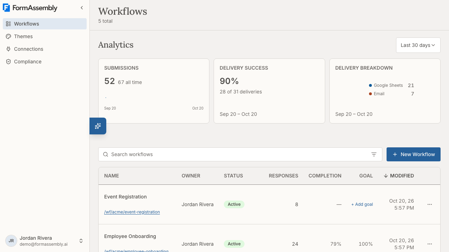Click Employee Onboarding's 100% goal value

tap(366, 244)
